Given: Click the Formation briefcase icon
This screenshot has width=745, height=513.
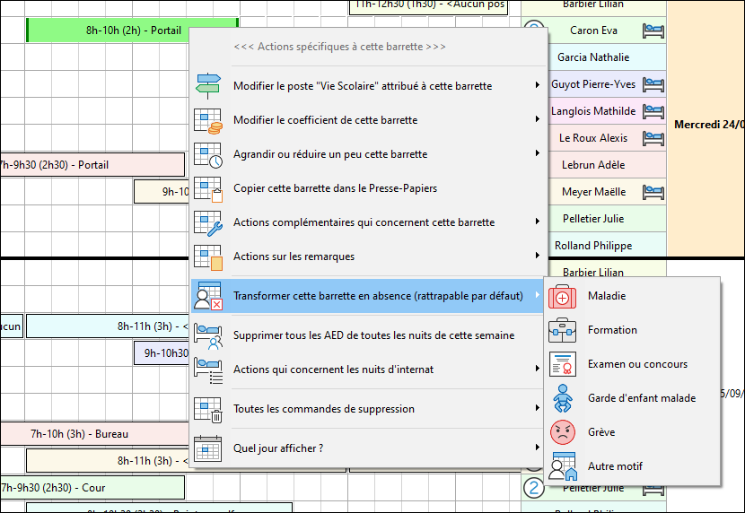Looking at the screenshot, I should coord(563,330).
